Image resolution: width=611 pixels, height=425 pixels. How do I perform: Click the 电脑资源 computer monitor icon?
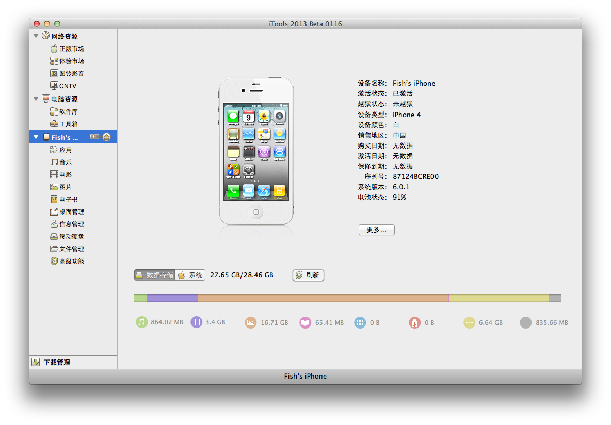pos(45,99)
